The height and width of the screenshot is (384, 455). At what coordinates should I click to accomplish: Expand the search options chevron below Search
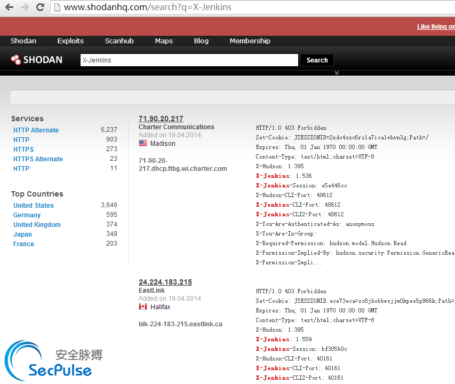[x=337, y=73]
